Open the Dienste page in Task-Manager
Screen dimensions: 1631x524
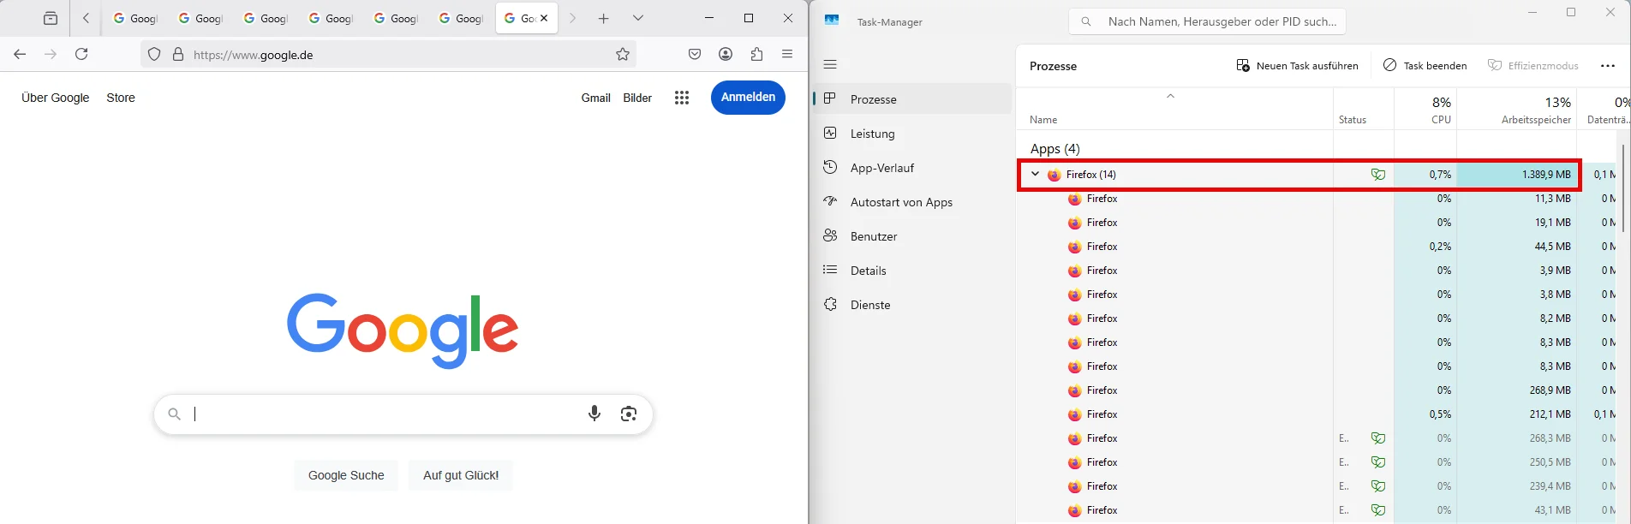912,305
